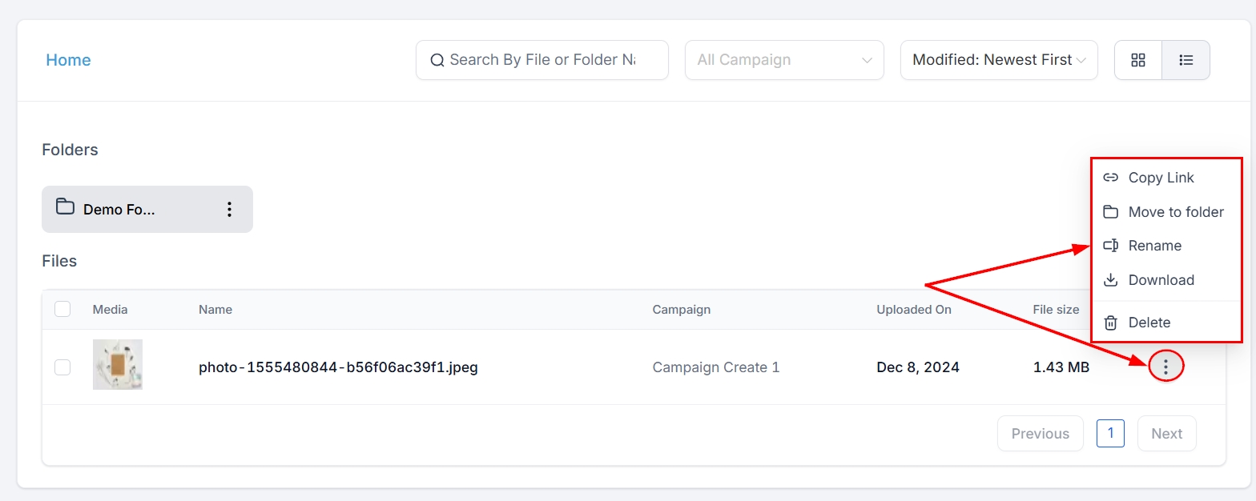Open the photo file thumbnail
The width and height of the screenshot is (1256, 501).
[118, 365]
